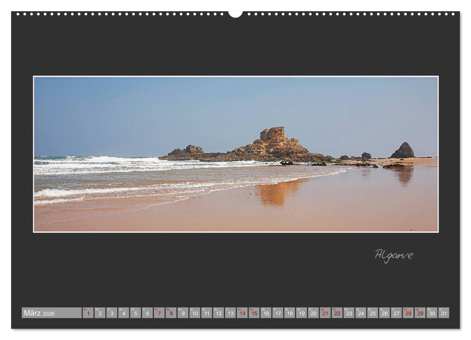Click the red Sunday date 8
The width and height of the screenshot is (471, 340).
170,314
